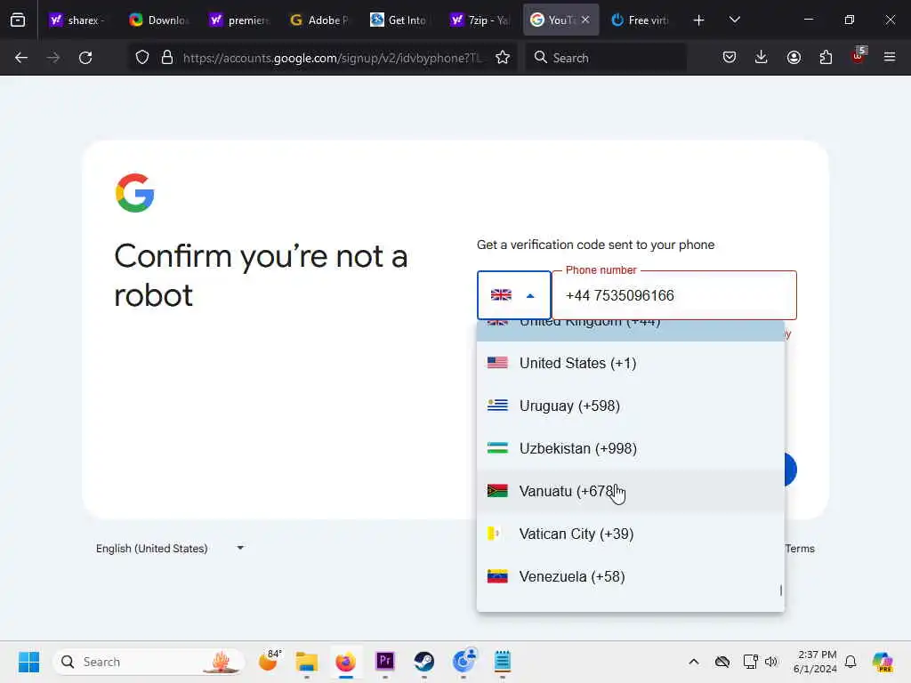Open Firefox View tab list icon
The width and height of the screenshot is (911, 683).
pos(18,20)
